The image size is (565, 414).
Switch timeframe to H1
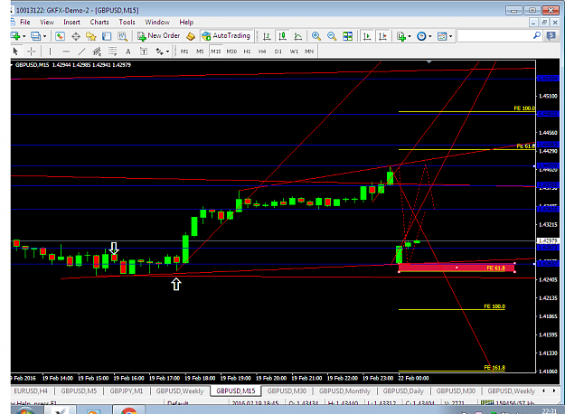[x=247, y=52]
